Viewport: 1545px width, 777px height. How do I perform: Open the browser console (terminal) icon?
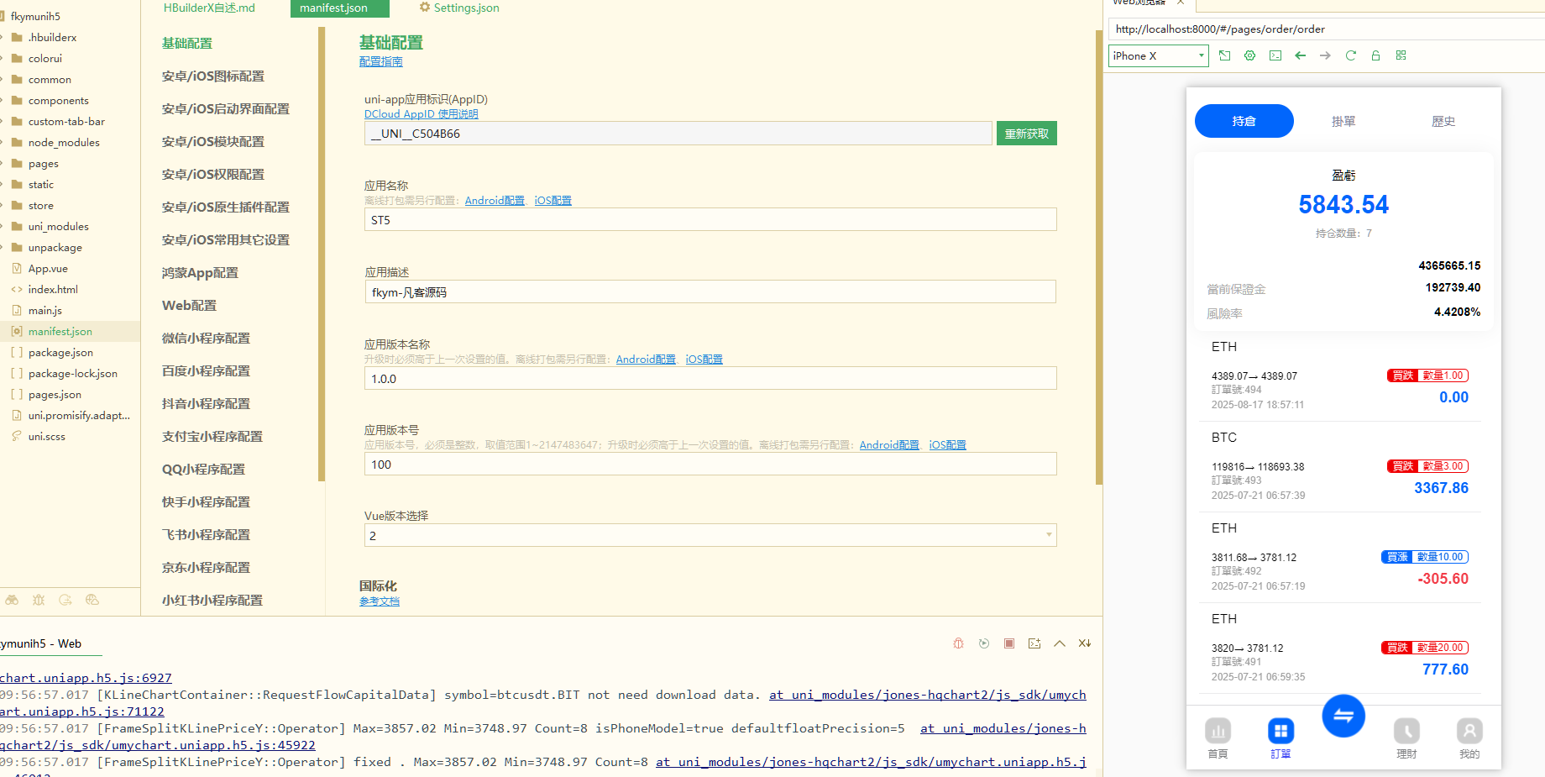pos(1275,55)
